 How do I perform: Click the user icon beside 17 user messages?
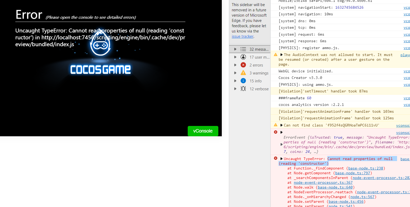(x=243, y=57)
